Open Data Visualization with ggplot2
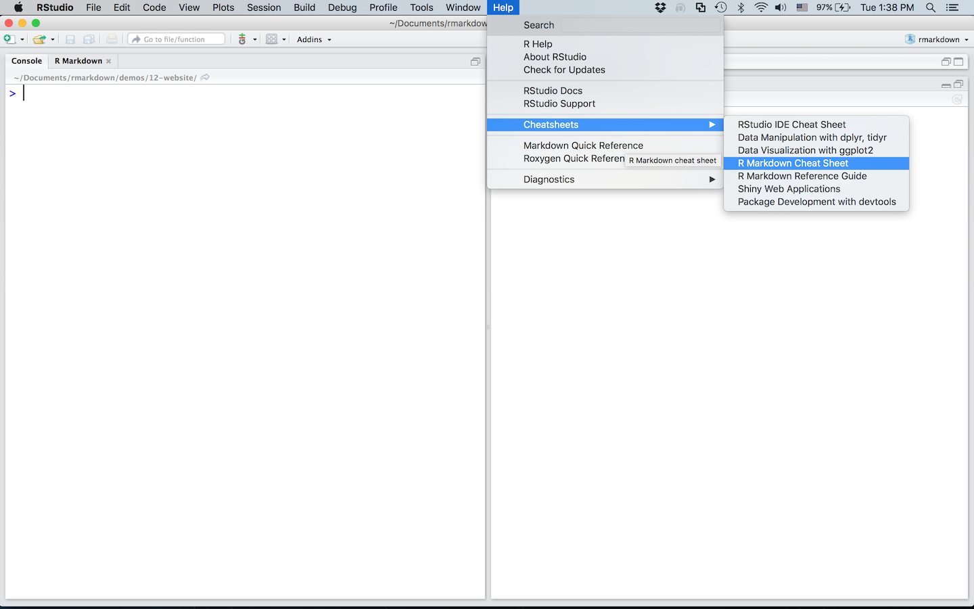Screen dimensions: 974x609 click(816, 150)
